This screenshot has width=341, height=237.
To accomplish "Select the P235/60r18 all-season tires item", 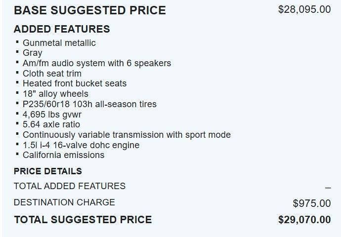I will (x=89, y=104).
